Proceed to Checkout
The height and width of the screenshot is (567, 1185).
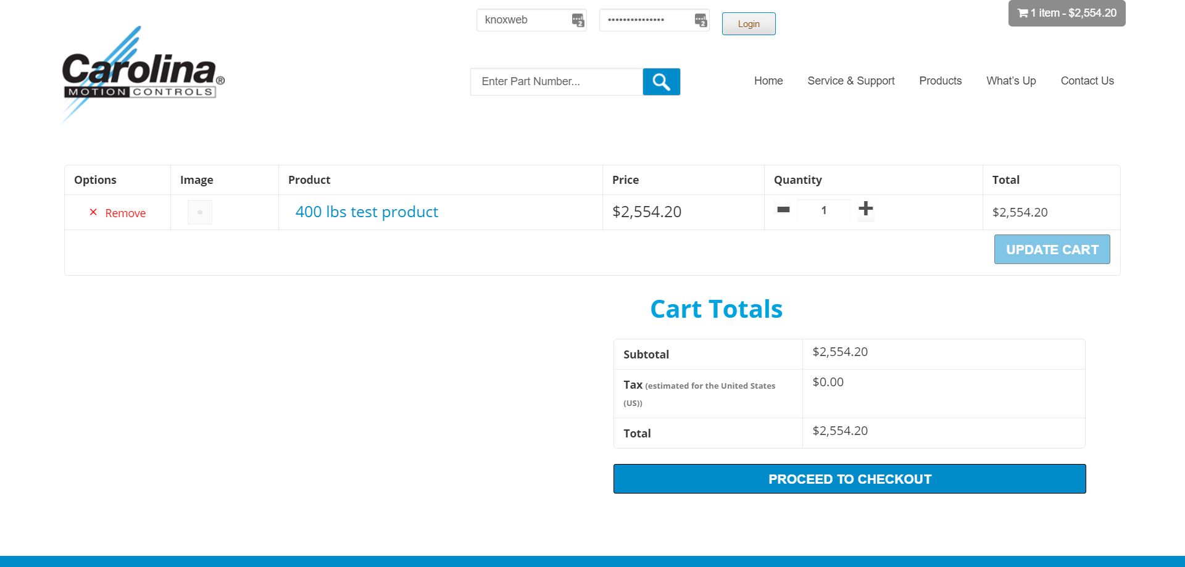[x=849, y=479]
